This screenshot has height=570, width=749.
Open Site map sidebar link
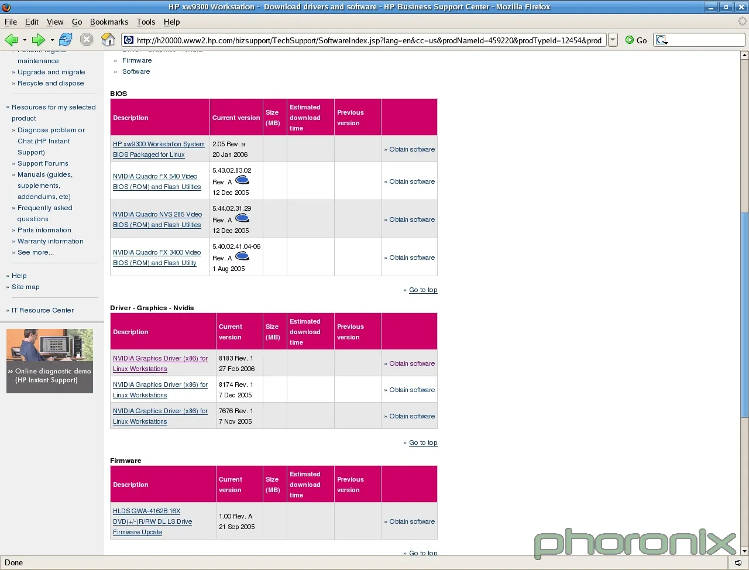click(26, 287)
